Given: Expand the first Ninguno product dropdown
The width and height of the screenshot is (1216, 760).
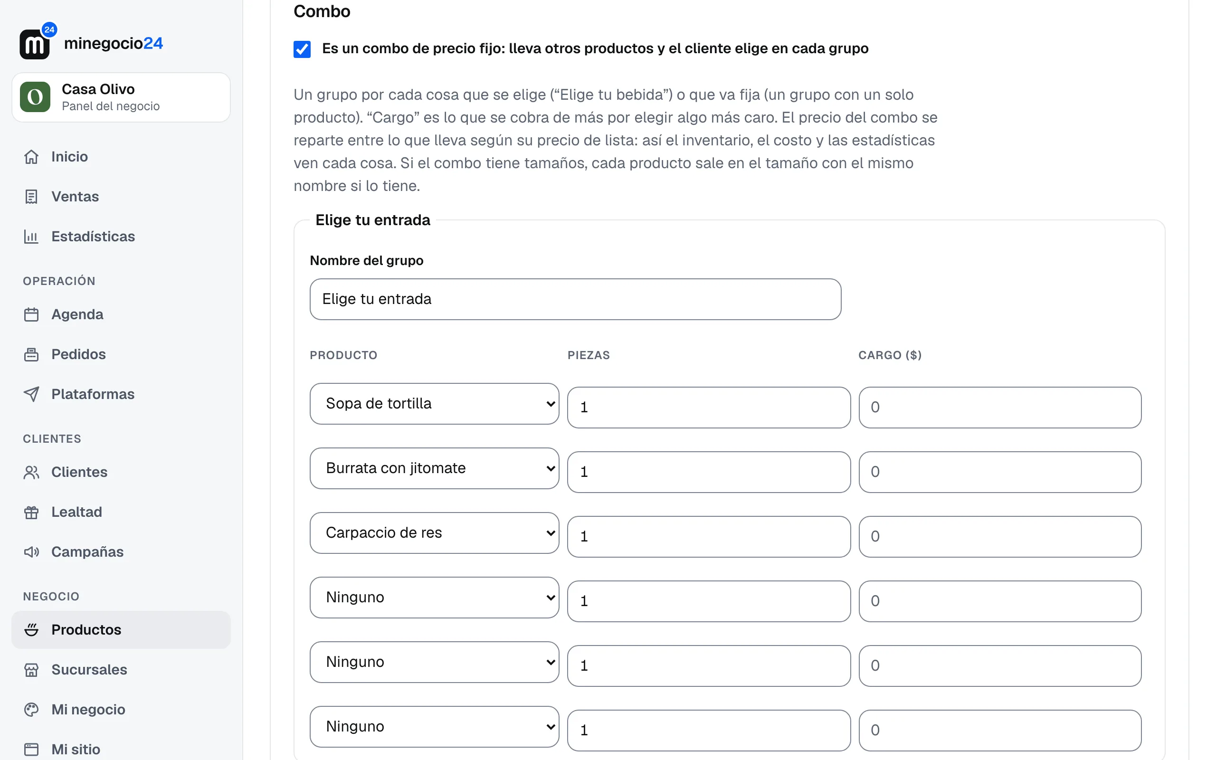Looking at the screenshot, I should tap(434, 598).
